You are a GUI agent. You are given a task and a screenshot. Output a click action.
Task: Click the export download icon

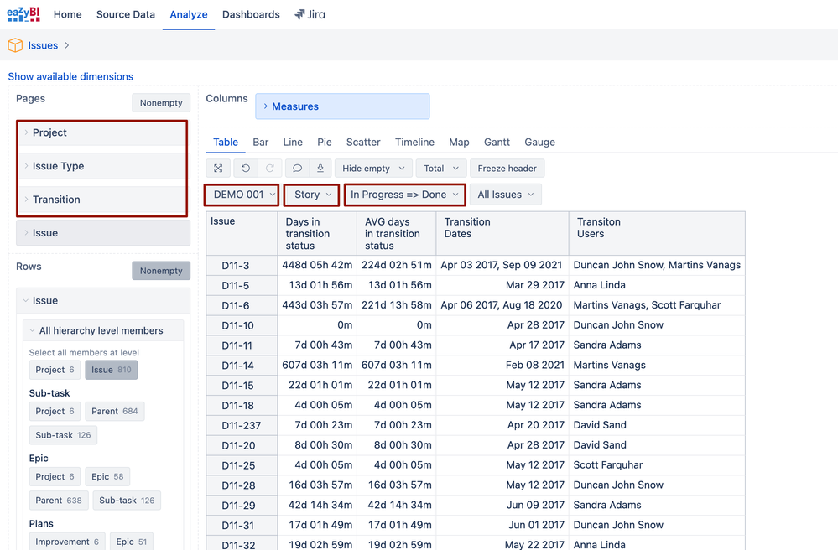(320, 169)
